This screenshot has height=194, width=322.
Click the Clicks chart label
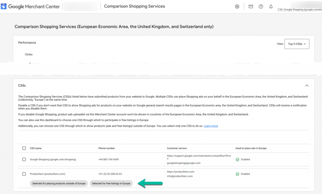pyautogui.click(x=29, y=54)
